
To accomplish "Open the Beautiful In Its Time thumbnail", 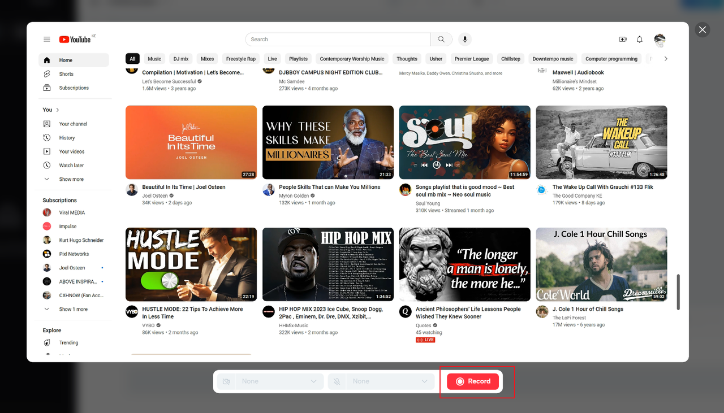I will (x=191, y=142).
